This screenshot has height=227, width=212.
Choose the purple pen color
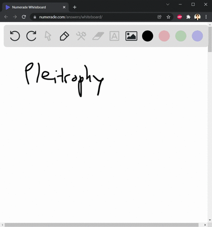pyautogui.click(x=197, y=36)
